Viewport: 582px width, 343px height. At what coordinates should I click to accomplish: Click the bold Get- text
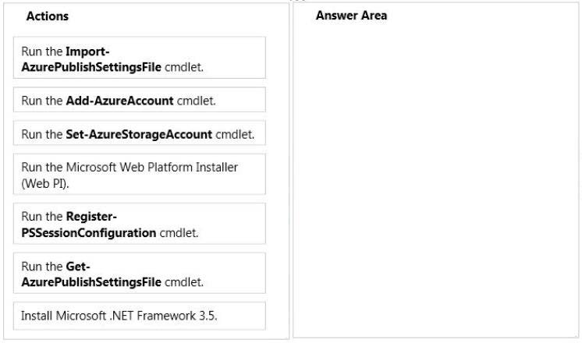78,267
